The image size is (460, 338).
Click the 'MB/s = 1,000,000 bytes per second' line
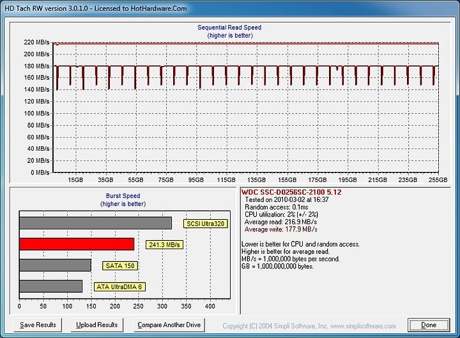click(x=291, y=259)
